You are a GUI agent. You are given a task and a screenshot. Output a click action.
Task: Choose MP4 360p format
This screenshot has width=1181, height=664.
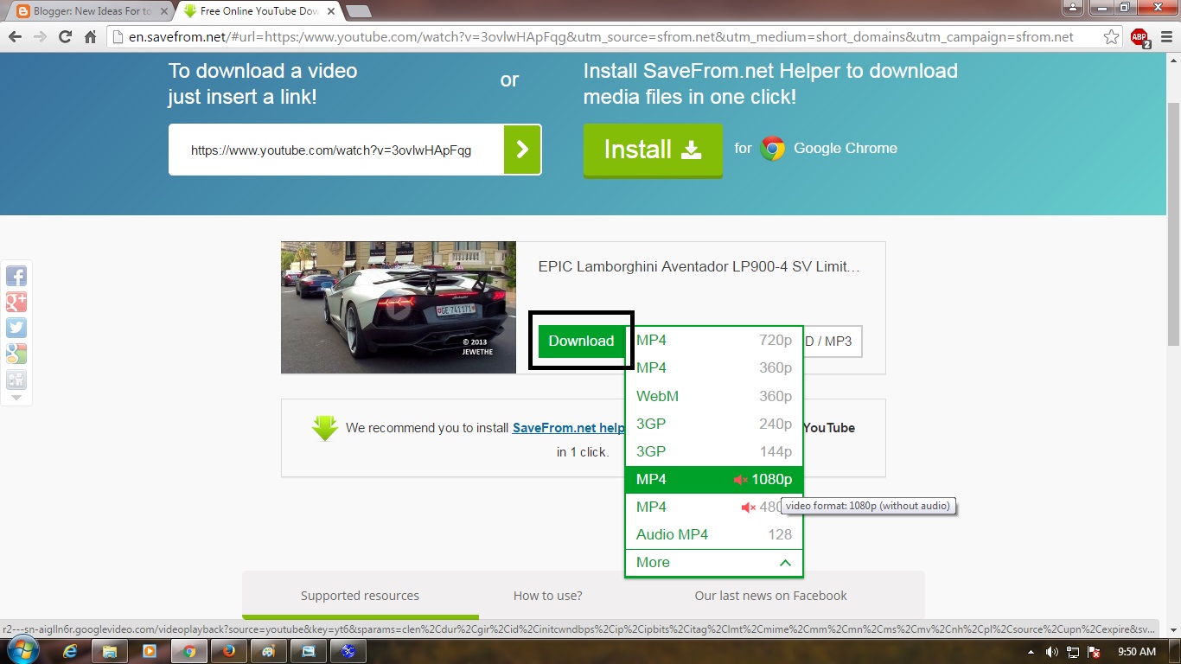(x=714, y=368)
